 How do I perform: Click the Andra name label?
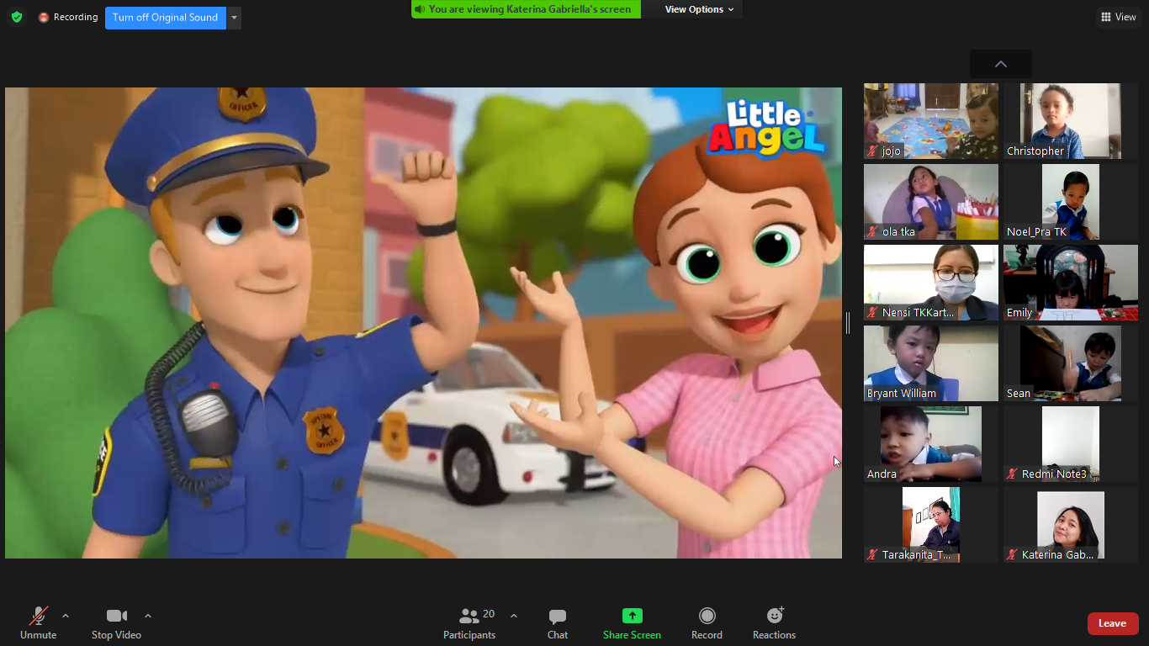click(x=882, y=474)
